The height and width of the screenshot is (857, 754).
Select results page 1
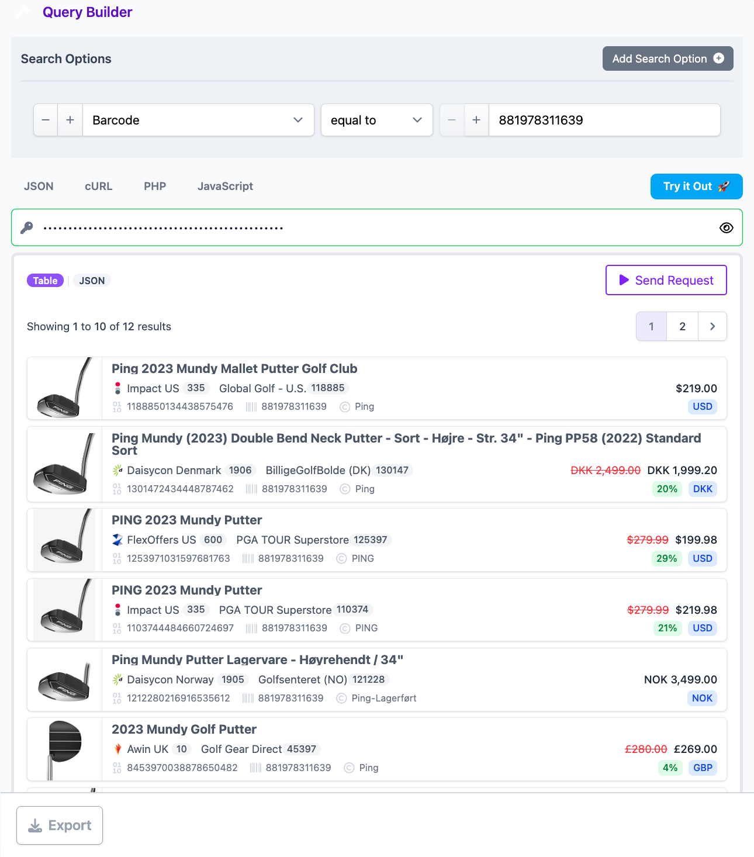[651, 326]
